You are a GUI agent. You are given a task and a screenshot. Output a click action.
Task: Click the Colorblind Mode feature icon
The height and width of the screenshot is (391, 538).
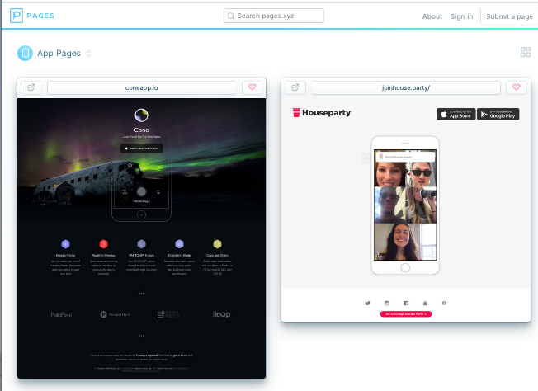click(179, 244)
